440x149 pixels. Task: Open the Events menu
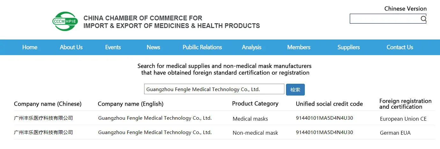(x=113, y=47)
